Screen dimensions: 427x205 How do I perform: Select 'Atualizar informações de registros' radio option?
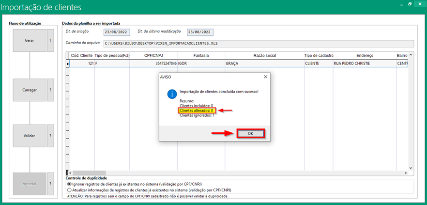point(68,190)
